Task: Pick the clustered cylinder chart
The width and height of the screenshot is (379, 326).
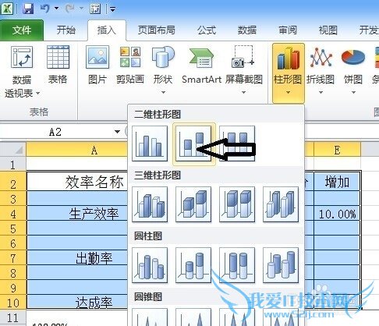Action: pyautogui.click(x=150, y=265)
